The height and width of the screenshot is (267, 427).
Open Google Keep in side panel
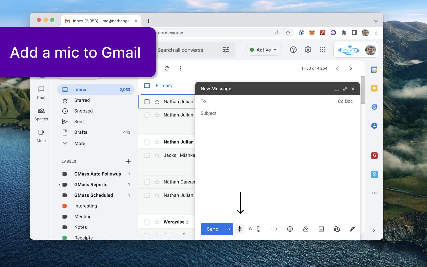(374, 88)
